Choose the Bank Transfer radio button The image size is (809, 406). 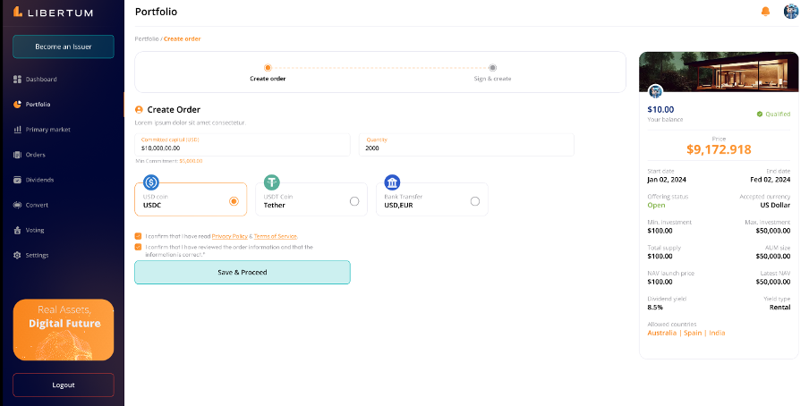[475, 201]
